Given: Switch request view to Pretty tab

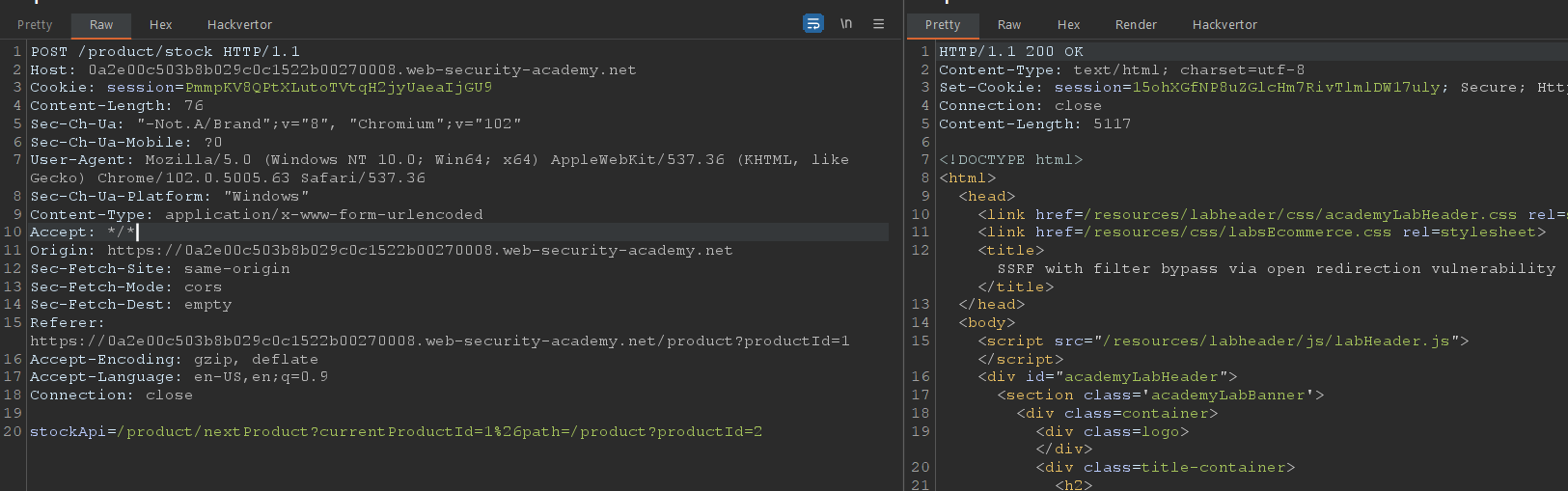Looking at the screenshot, I should tap(35, 25).
